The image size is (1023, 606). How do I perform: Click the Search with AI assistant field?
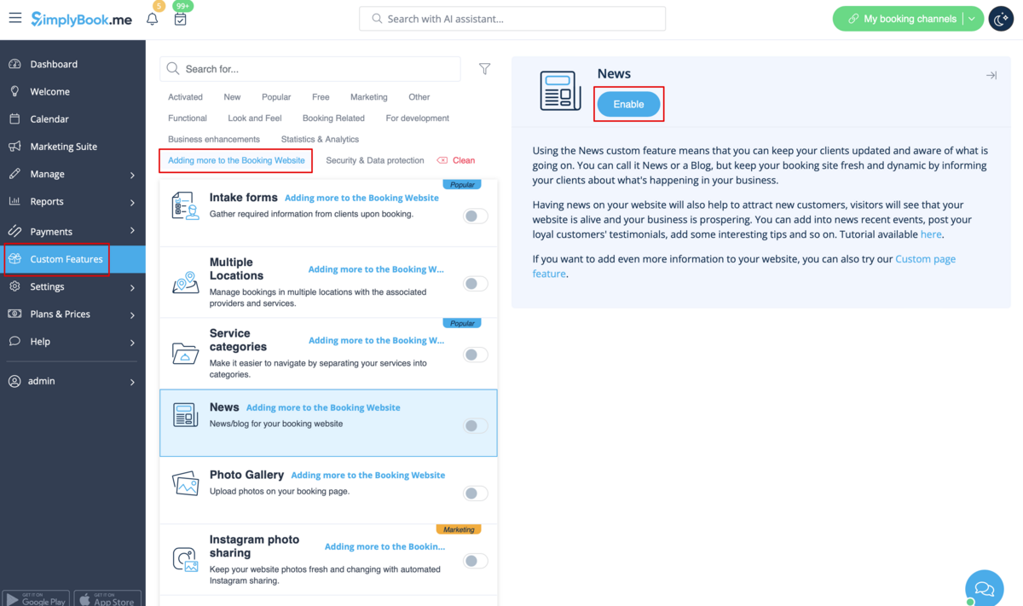[x=512, y=19]
